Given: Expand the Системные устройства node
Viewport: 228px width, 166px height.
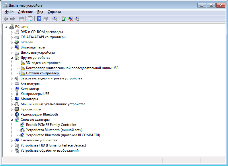Looking at the screenshot, I should click(12, 140).
